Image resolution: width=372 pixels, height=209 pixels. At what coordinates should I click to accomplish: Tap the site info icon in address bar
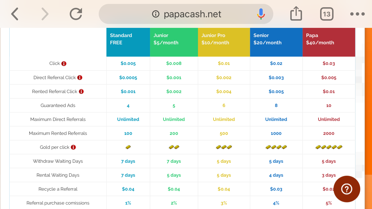click(x=156, y=14)
